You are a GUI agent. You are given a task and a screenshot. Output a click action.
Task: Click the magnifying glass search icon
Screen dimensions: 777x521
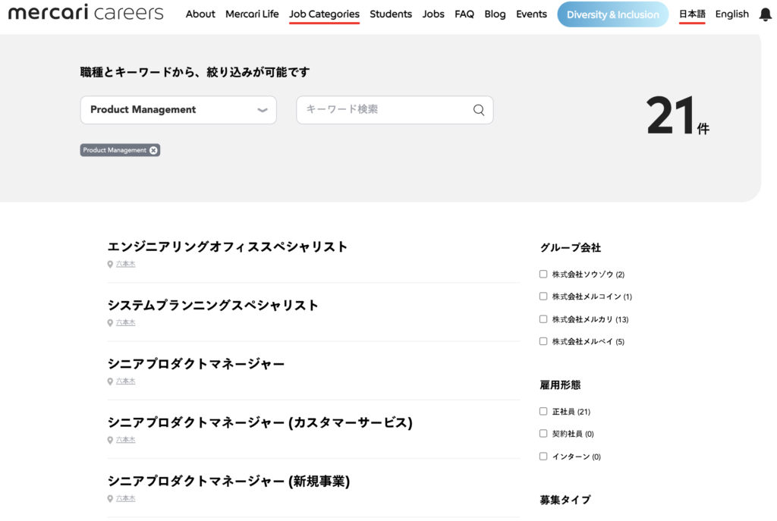(x=479, y=110)
